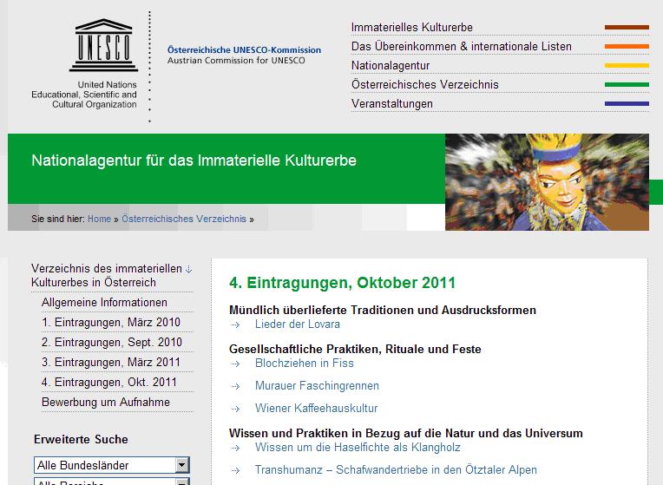Click the Home breadcrumb link
This screenshot has height=485, width=663.
click(99, 220)
